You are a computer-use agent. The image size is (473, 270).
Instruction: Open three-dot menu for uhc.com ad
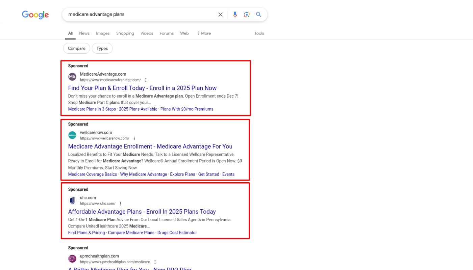121,204
